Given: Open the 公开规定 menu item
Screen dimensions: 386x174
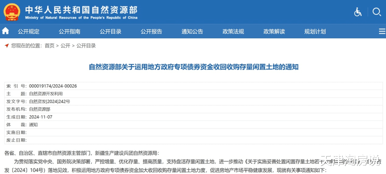Looking at the screenshot, I should [29, 32].
